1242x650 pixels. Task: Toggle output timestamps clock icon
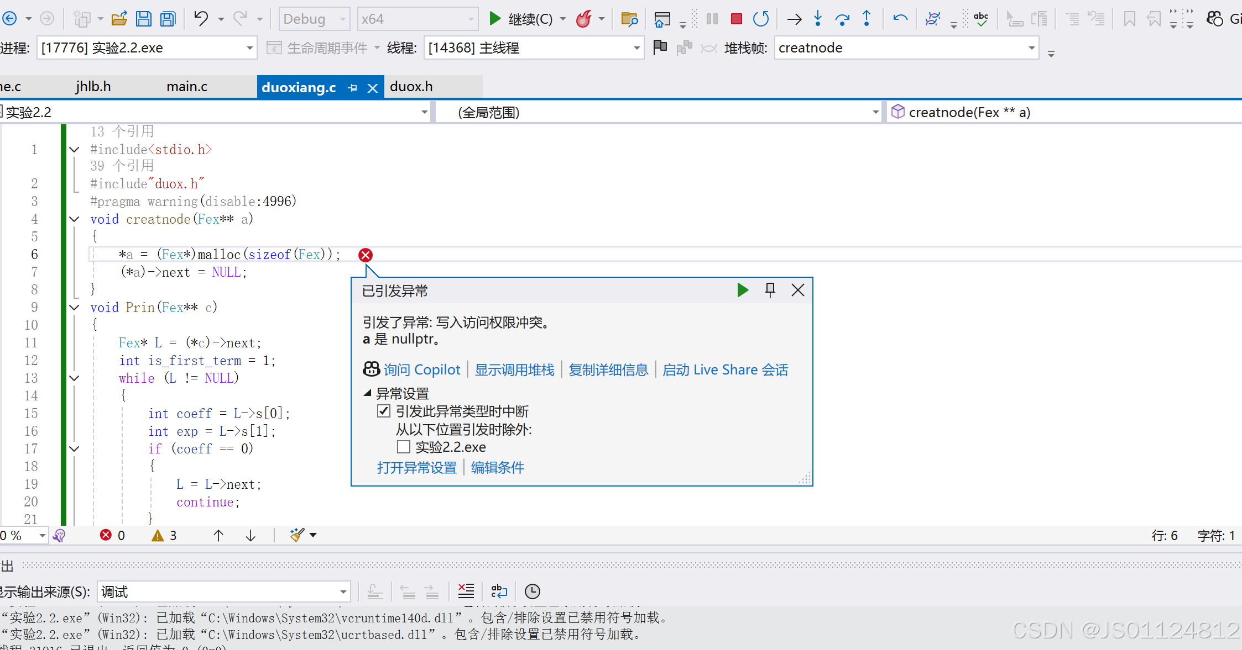pyautogui.click(x=532, y=591)
